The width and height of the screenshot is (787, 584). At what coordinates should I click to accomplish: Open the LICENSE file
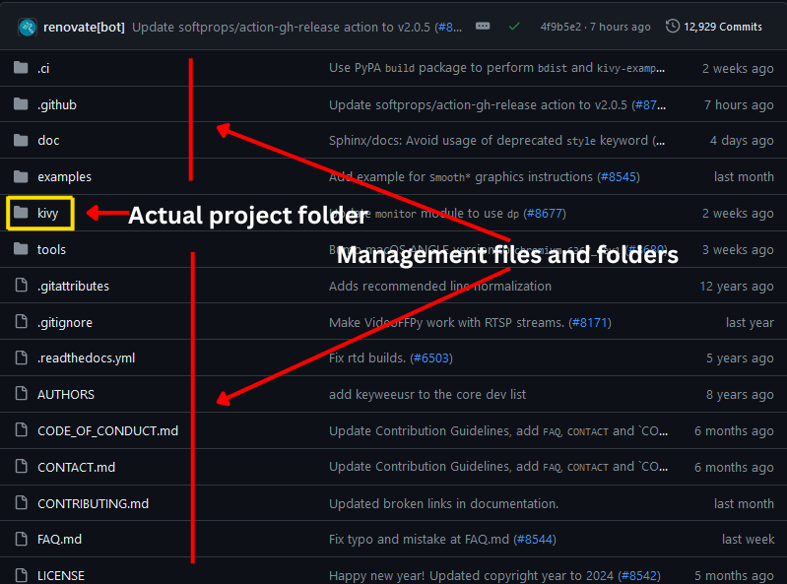tap(61, 575)
